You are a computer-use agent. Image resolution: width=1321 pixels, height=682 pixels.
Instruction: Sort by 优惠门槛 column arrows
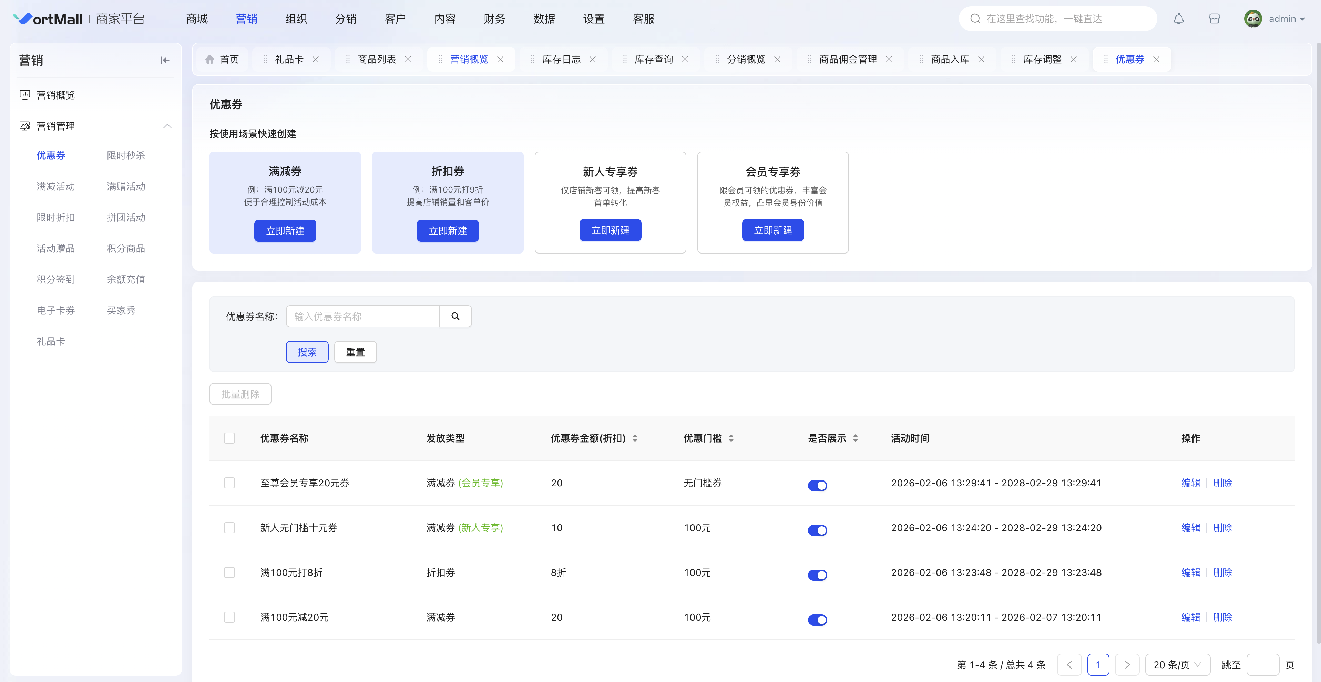tap(731, 438)
